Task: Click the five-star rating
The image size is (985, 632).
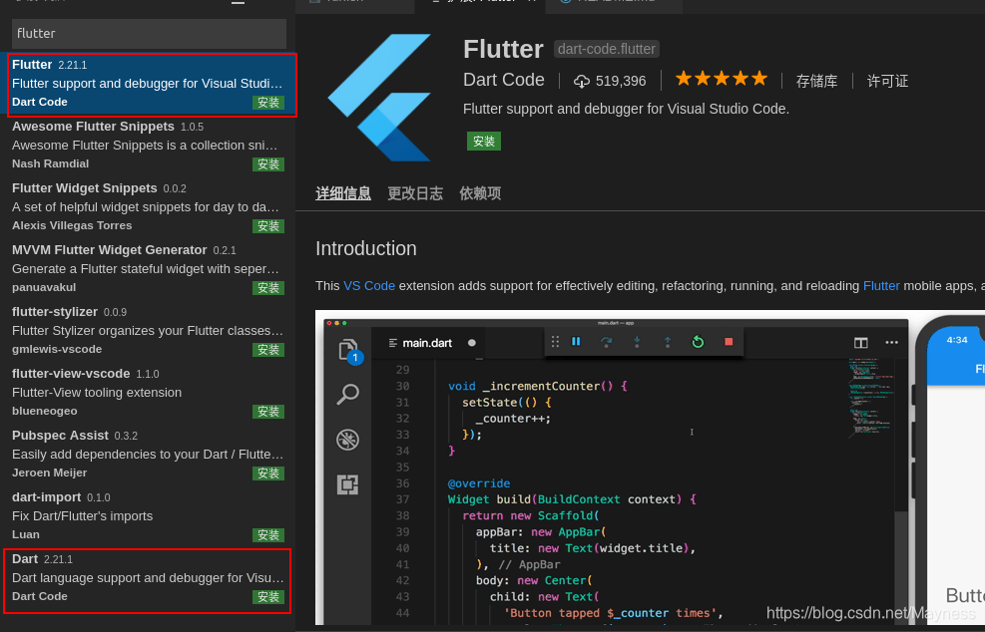Action: [x=722, y=79]
